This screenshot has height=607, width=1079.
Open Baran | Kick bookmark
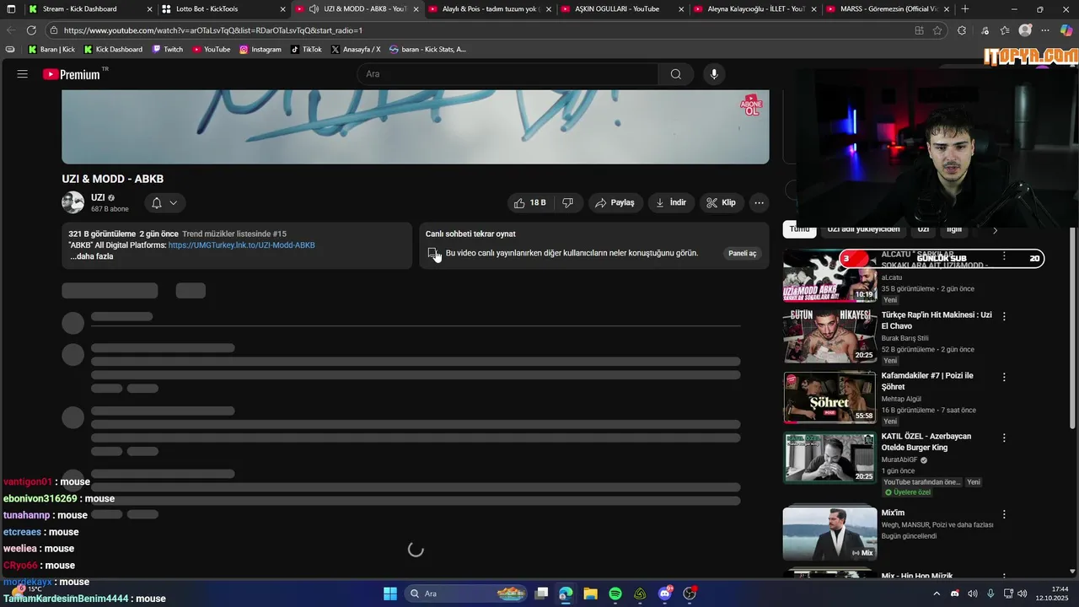(51, 50)
